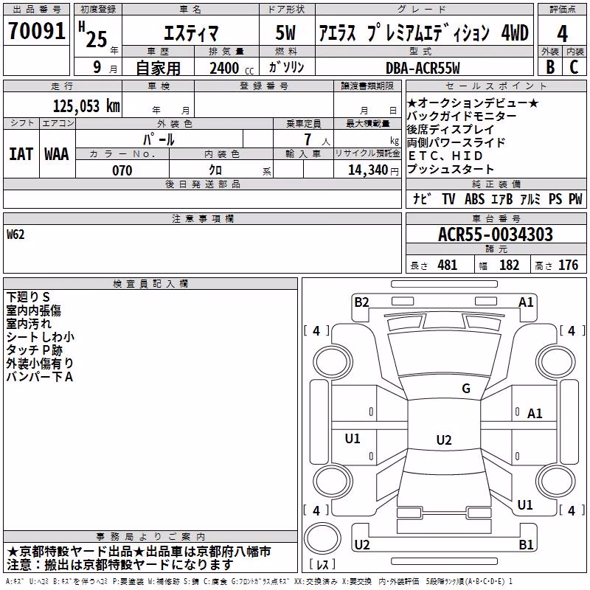Image resolution: width=590 pixels, height=590 pixels.
Task: Select car name エスティマ
Action: 191,33
